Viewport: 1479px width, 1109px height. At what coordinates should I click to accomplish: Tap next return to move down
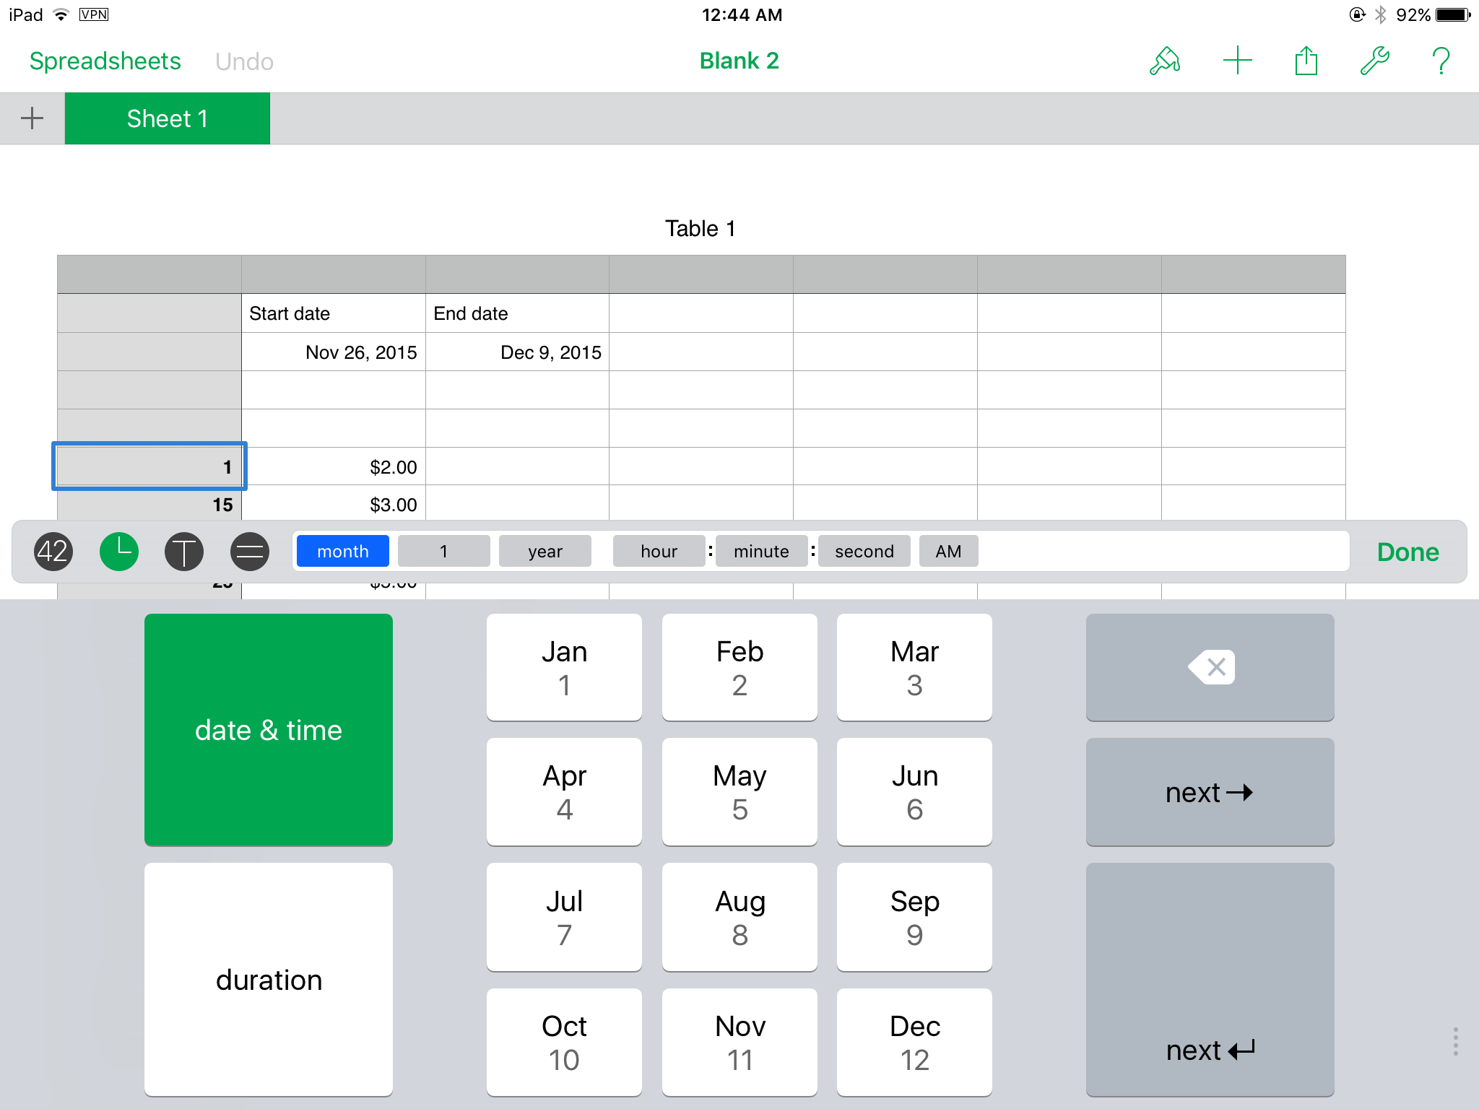(1210, 980)
